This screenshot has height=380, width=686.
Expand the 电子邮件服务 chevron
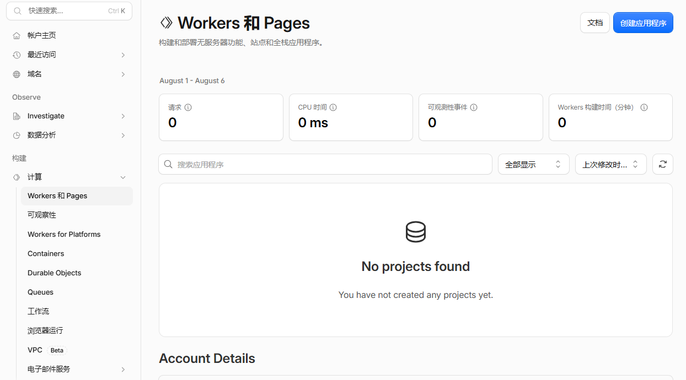[123, 370]
